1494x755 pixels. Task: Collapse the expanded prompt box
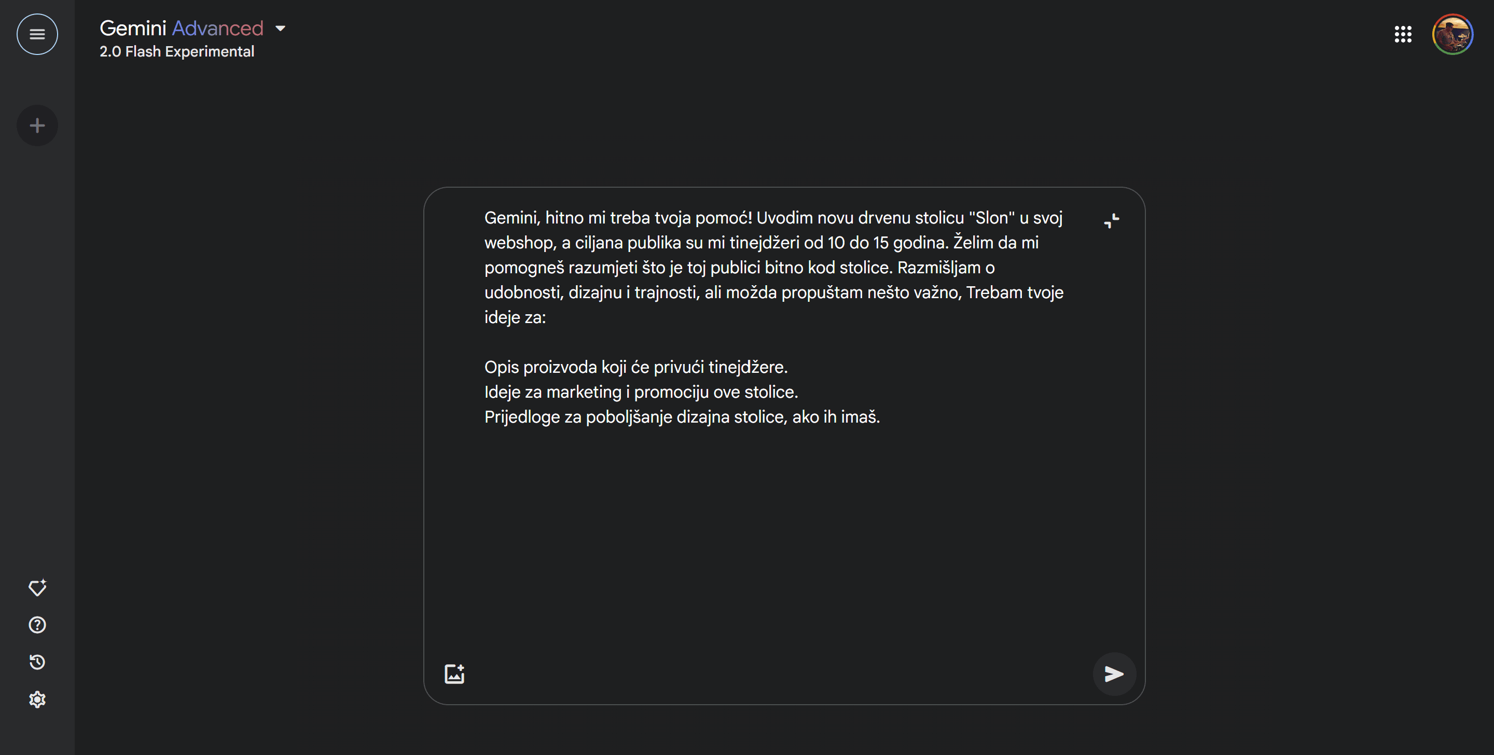[1111, 220]
